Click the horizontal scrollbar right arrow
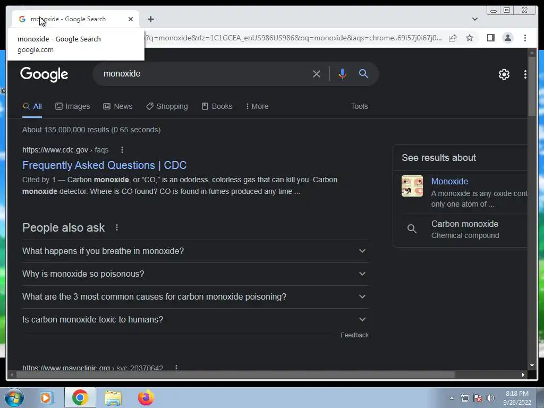544x408 pixels. (x=523, y=375)
